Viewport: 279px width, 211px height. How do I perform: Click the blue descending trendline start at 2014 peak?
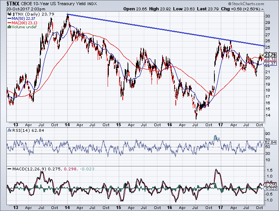click(67, 14)
